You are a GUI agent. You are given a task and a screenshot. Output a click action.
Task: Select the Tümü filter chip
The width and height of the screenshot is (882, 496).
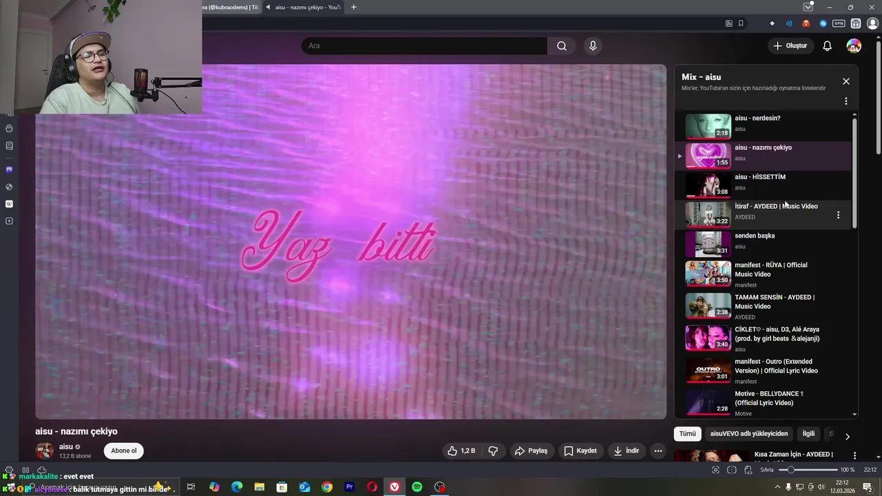click(688, 434)
